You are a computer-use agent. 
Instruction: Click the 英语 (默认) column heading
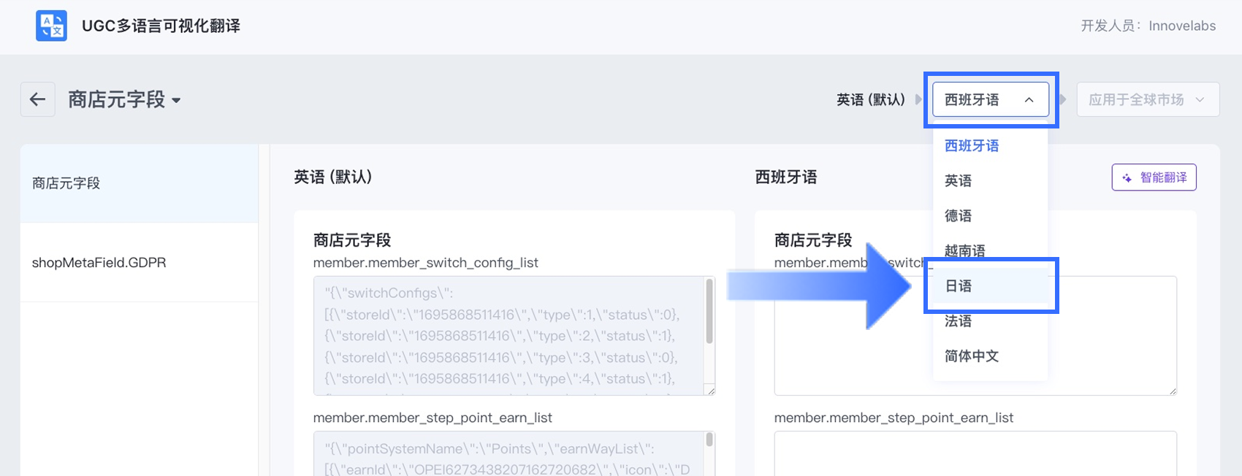pyautogui.click(x=333, y=177)
